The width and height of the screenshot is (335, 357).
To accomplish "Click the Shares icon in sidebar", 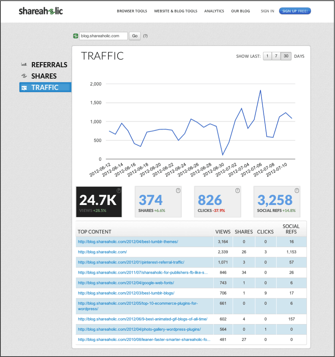I will [24, 76].
